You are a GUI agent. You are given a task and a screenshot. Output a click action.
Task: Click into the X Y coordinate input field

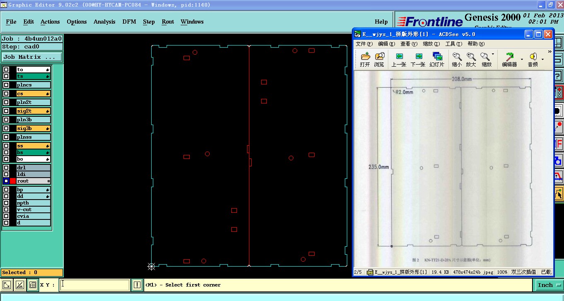95,285
